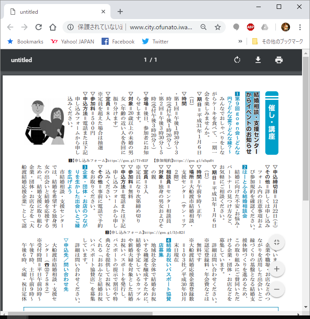Maximize the Chrome window

[279, 7]
